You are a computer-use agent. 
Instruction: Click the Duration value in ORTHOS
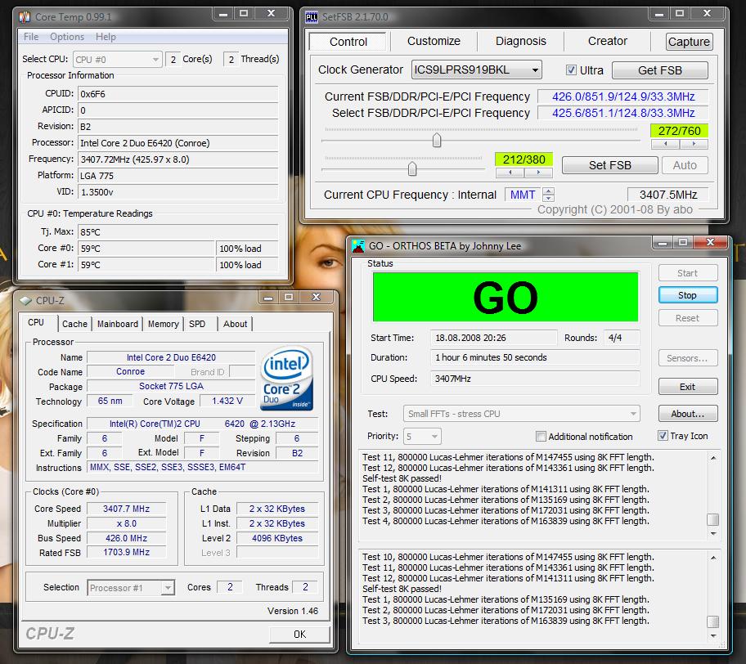coord(535,357)
